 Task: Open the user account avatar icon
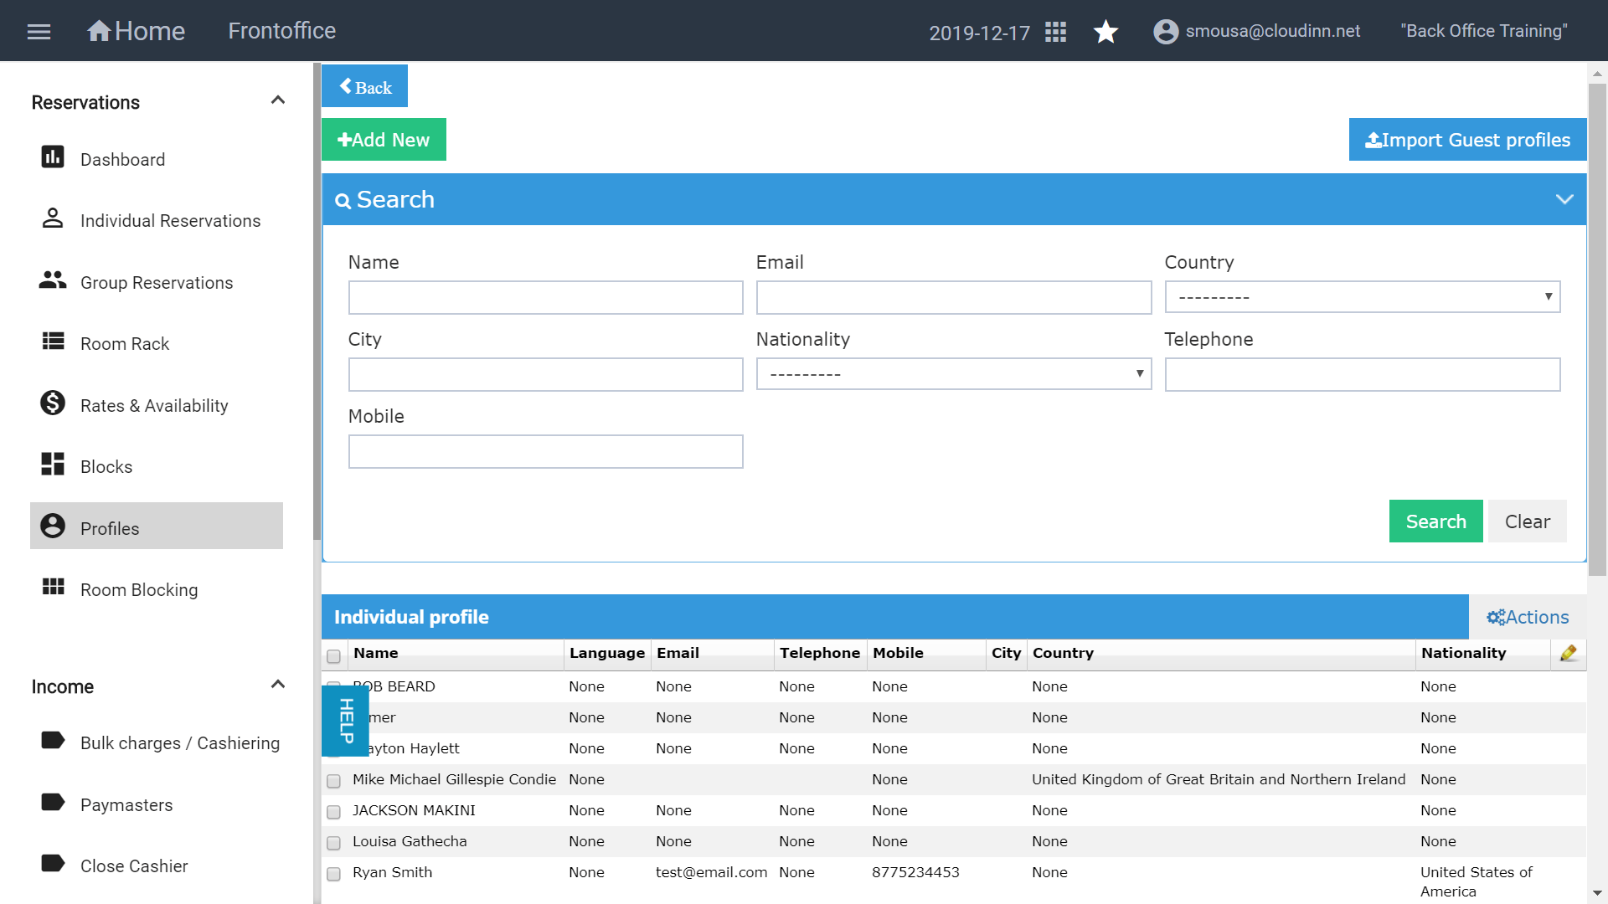point(1166,32)
